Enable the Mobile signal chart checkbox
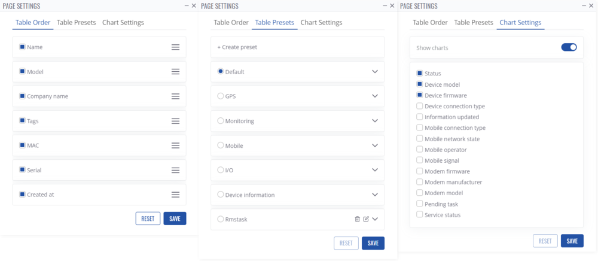 coord(420,160)
